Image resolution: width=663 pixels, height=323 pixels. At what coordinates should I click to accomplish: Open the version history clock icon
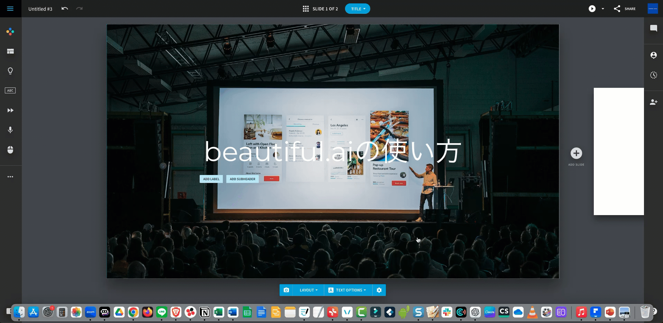click(654, 75)
